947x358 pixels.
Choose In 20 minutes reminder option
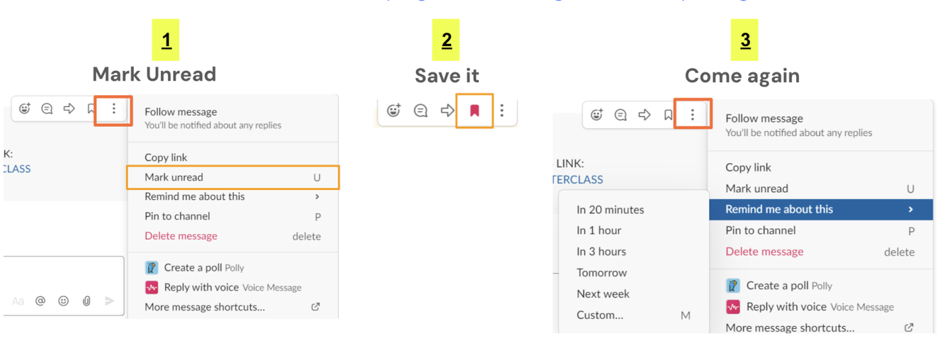pos(610,210)
